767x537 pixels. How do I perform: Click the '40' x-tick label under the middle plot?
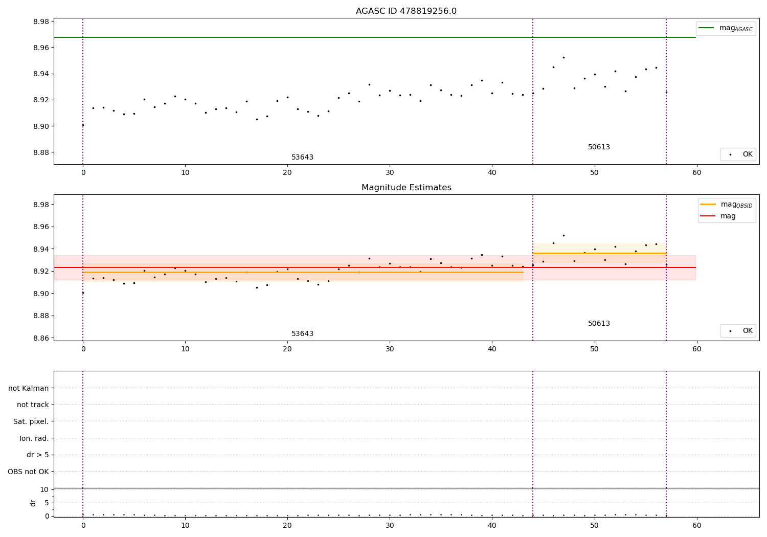click(492, 349)
